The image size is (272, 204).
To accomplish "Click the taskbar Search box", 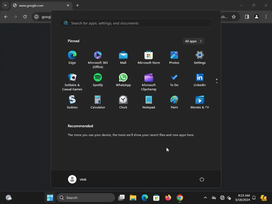I will 86,198.
